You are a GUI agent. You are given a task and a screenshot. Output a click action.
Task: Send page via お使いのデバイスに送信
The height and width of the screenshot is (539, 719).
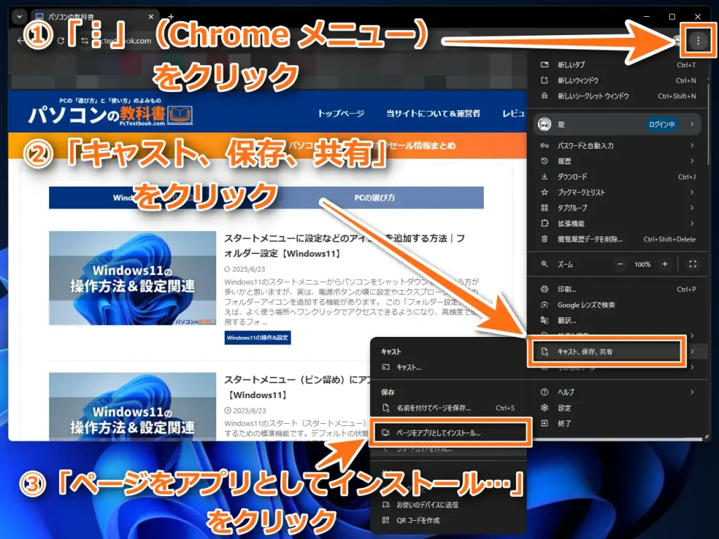click(447, 505)
